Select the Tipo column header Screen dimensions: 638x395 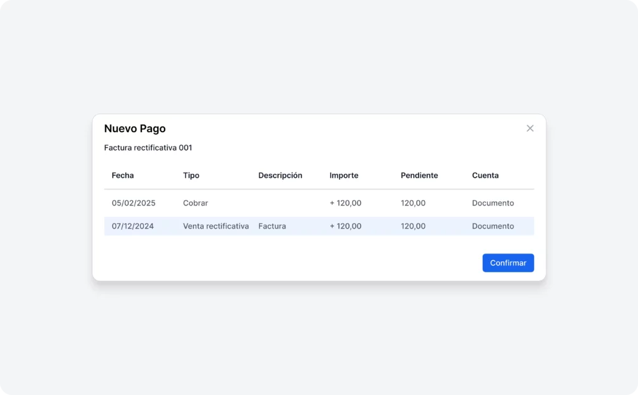coord(191,175)
